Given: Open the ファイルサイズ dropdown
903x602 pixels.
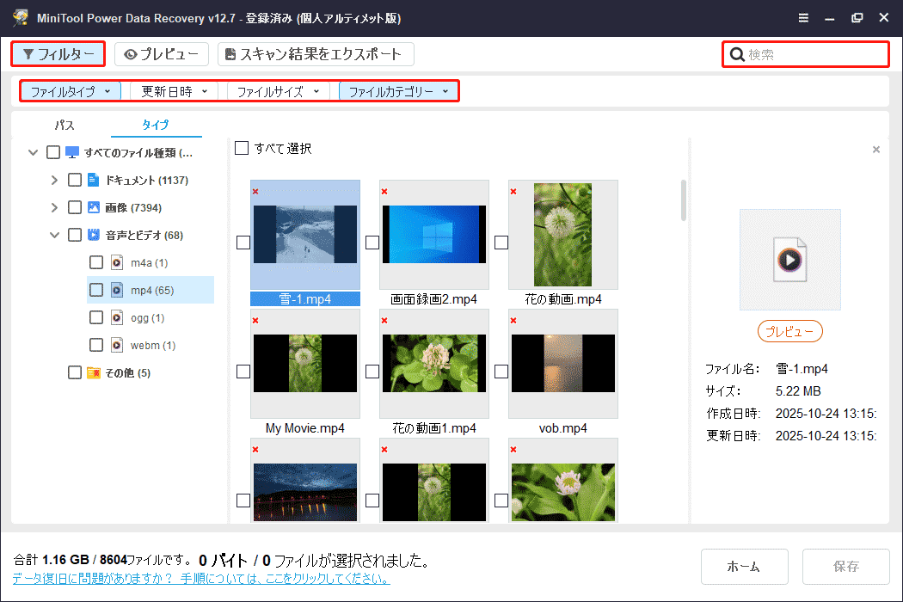Looking at the screenshot, I should point(278,90).
